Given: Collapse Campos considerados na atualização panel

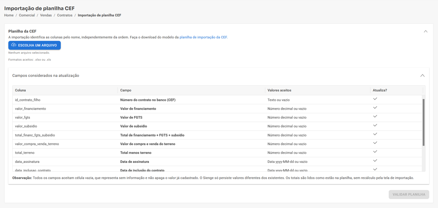Looking at the screenshot, I should coord(422,75).
